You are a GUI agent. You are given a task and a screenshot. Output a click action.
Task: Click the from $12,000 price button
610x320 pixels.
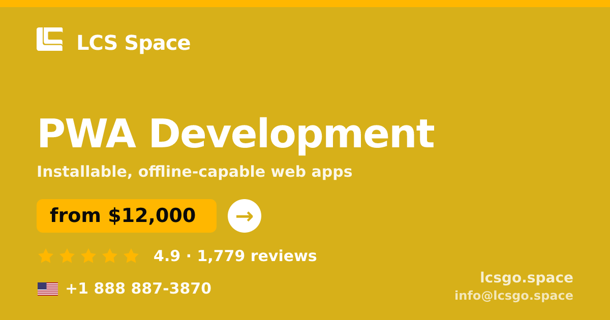127,216
